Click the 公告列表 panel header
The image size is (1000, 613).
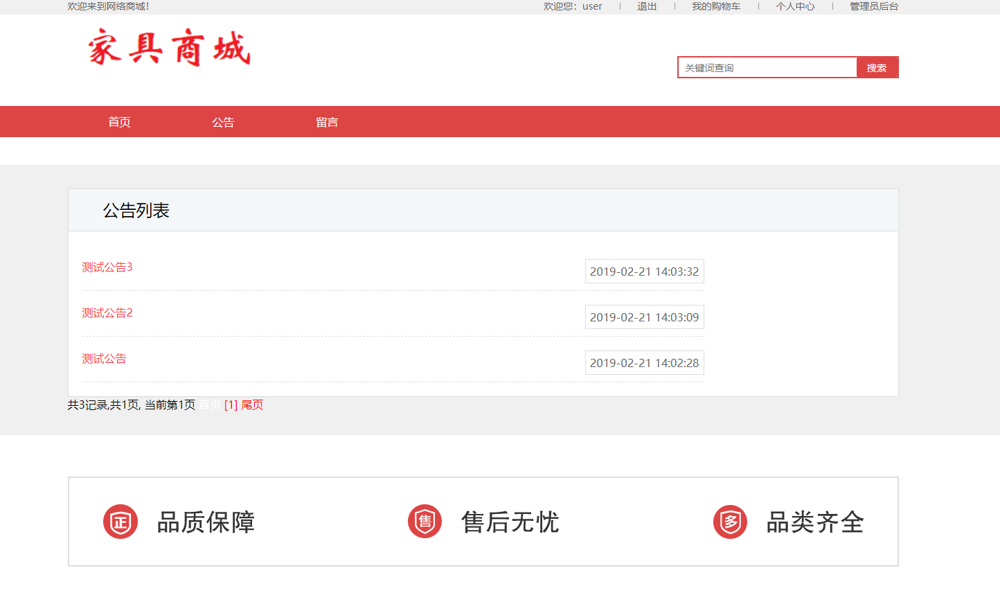[x=136, y=209]
